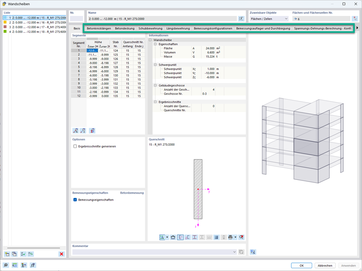The height and width of the screenshot is (271, 362).
Task: Click the Nr. input field
Action: (x=76, y=19)
